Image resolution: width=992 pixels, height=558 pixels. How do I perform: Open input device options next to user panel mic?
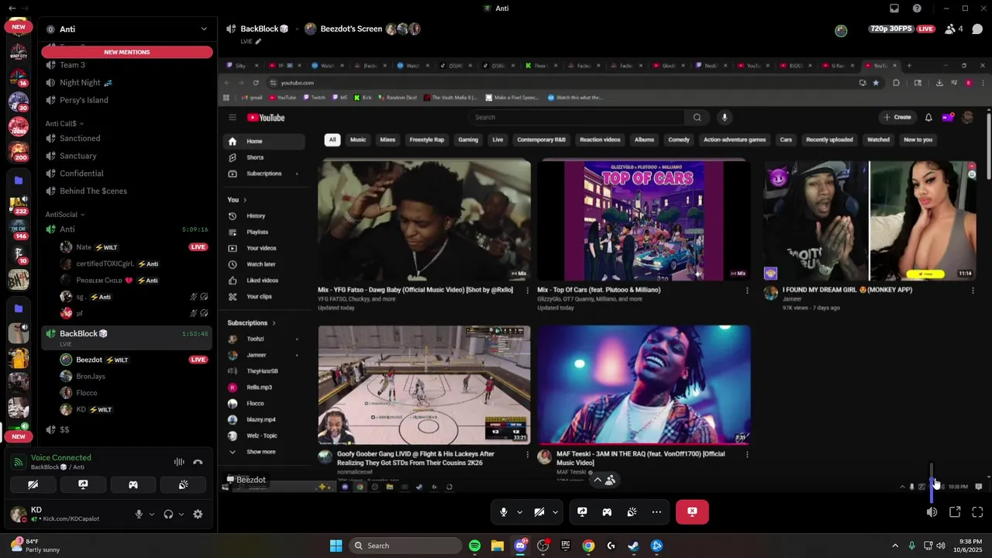point(152,514)
